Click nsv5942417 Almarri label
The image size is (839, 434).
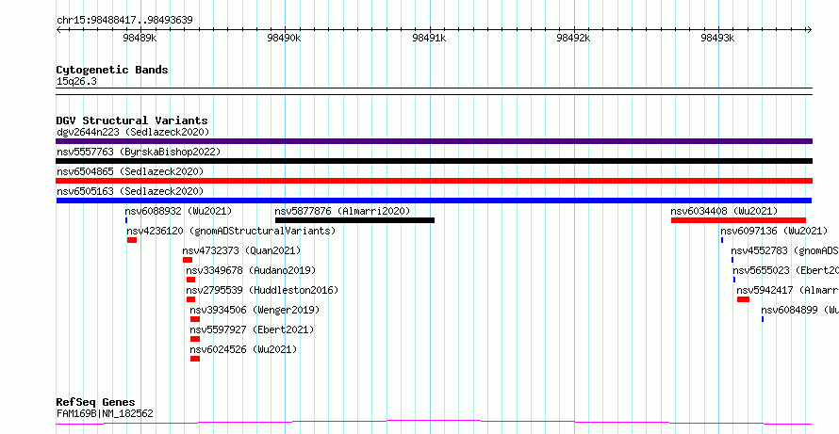pos(788,290)
